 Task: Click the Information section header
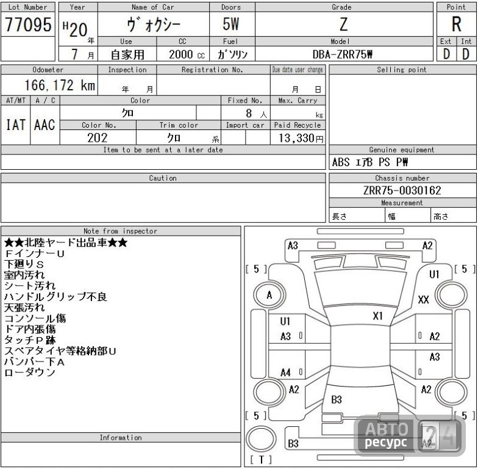pyautogui.click(x=121, y=437)
